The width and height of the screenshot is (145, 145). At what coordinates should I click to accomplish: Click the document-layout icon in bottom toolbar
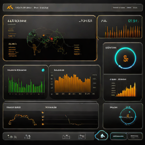[82, 137]
